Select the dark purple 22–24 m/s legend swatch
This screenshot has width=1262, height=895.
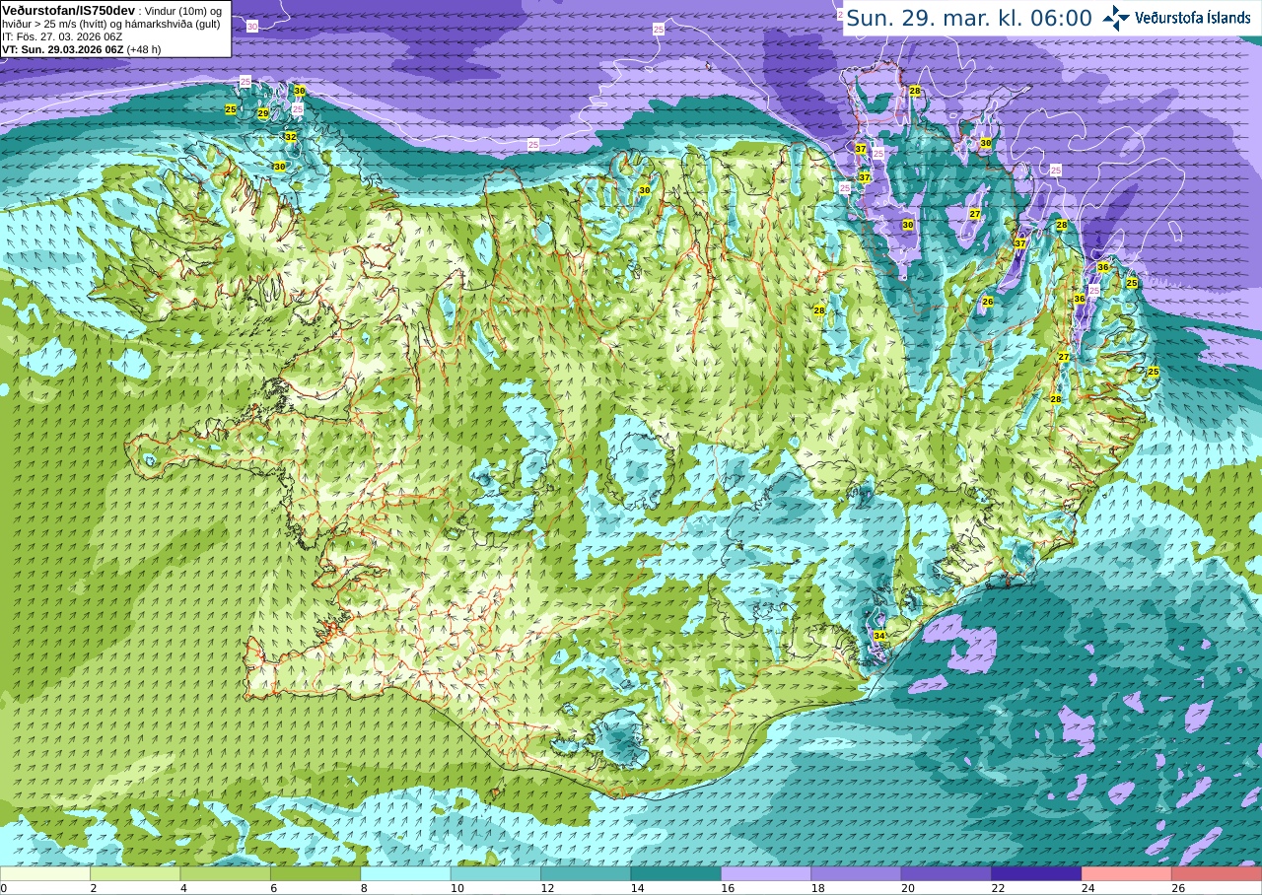pos(1036,873)
